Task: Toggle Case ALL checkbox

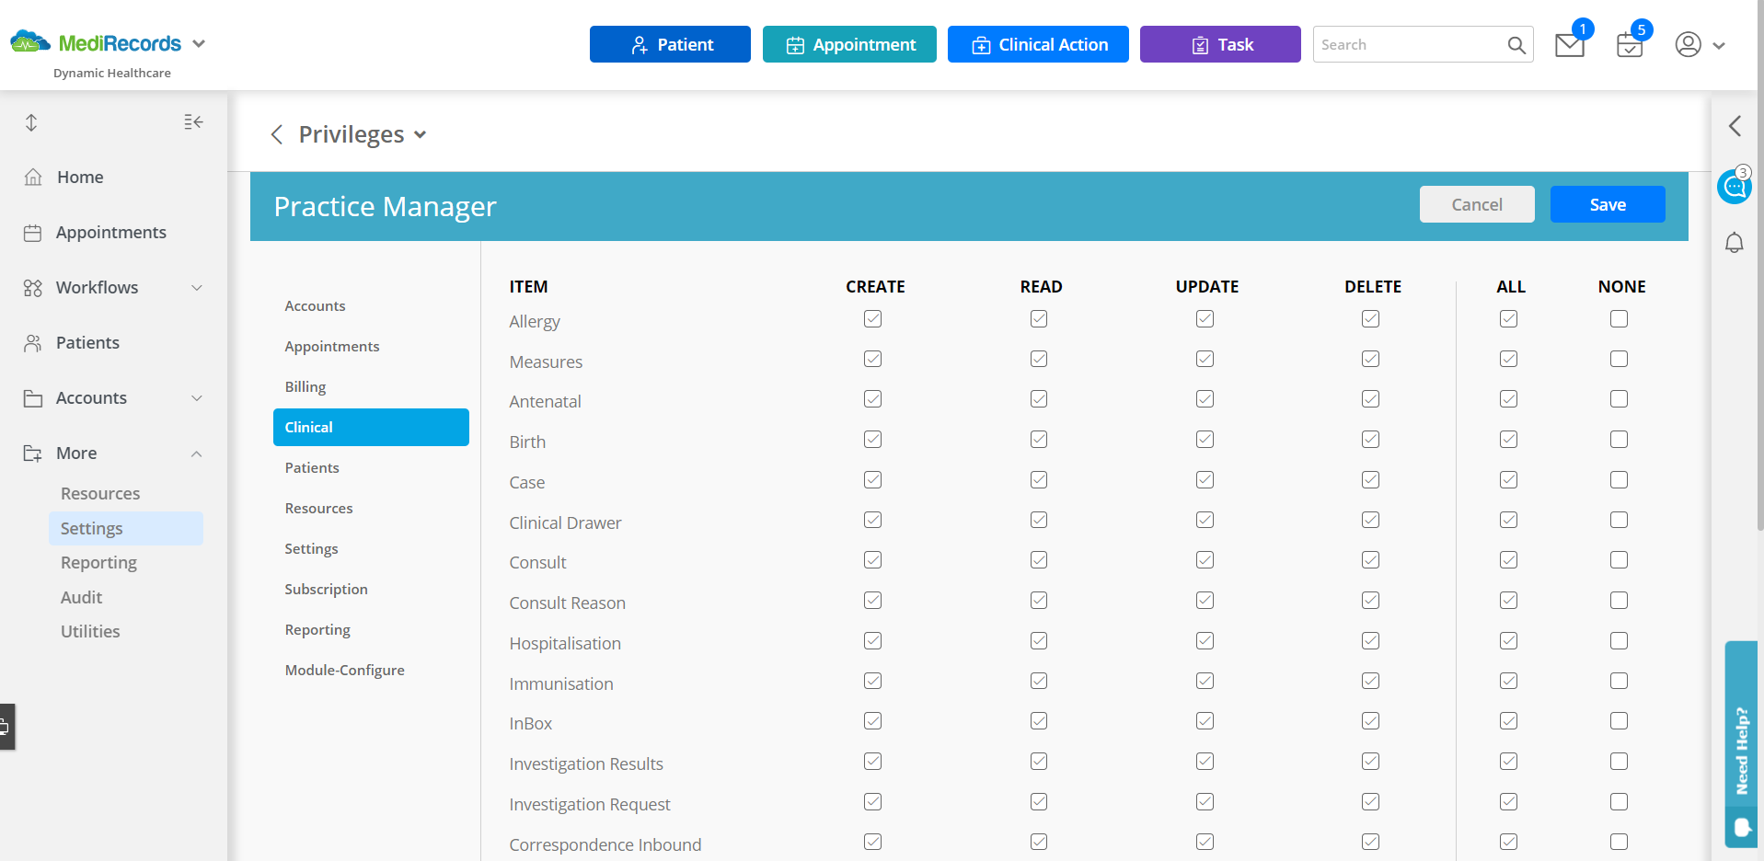Action: 1509,480
